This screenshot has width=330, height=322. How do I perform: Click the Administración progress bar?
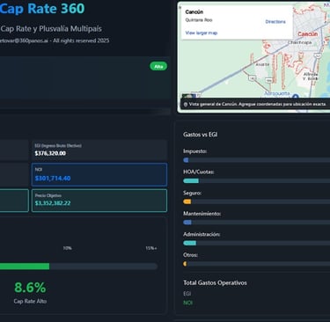coord(256,243)
